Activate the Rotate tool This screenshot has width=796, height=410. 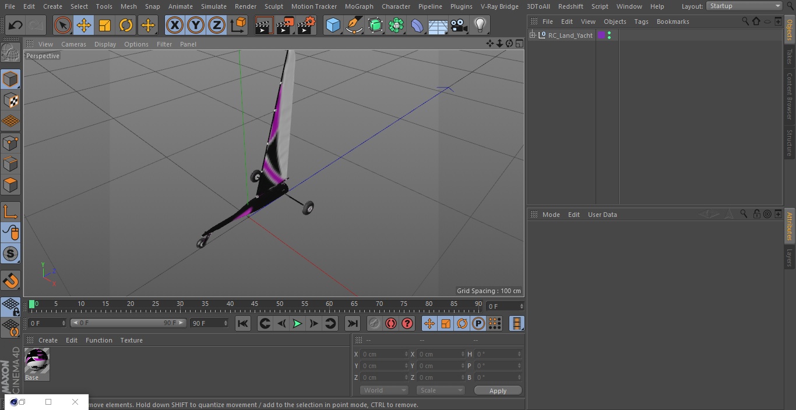point(126,25)
